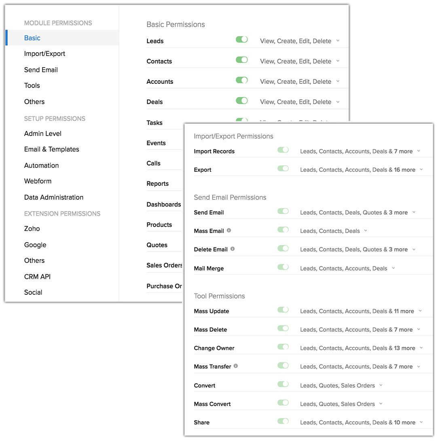The height and width of the screenshot is (441, 438).
Task: Turn off the Import Records toggle
Action: (x=283, y=150)
